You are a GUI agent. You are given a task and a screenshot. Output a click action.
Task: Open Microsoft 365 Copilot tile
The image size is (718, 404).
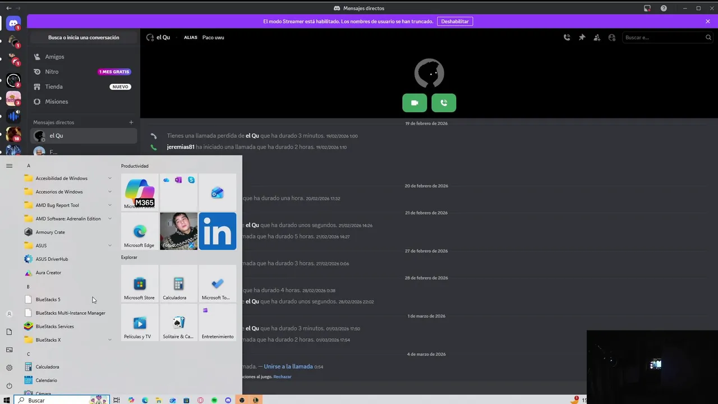coord(140,192)
